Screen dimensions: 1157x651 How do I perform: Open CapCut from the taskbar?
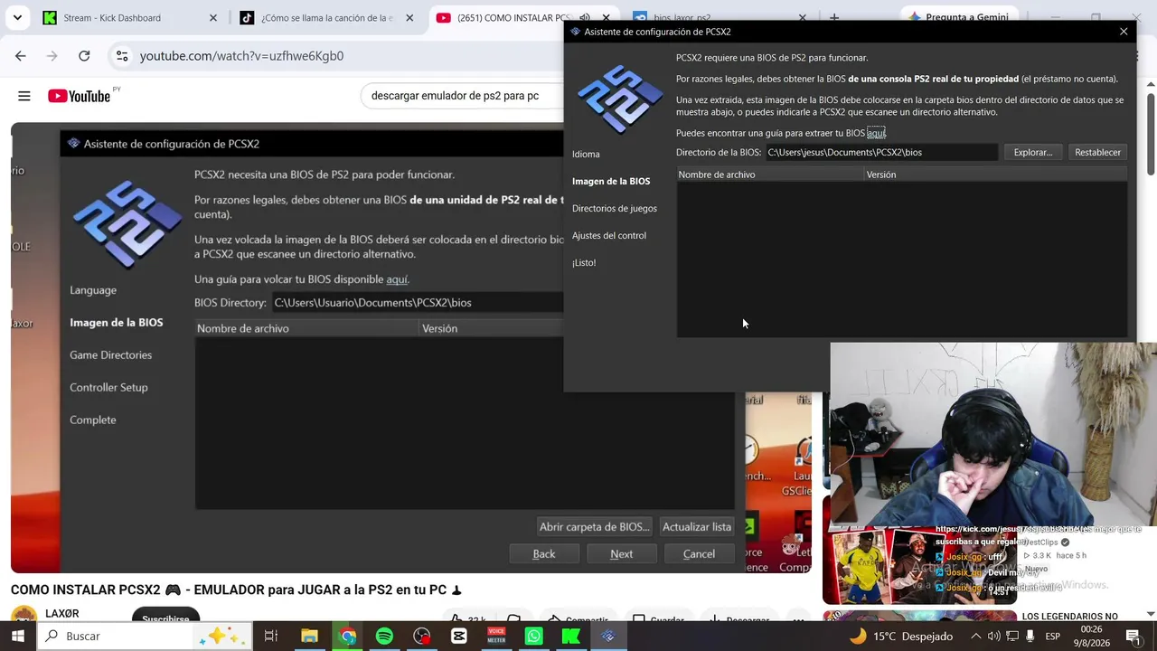pos(458,636)
